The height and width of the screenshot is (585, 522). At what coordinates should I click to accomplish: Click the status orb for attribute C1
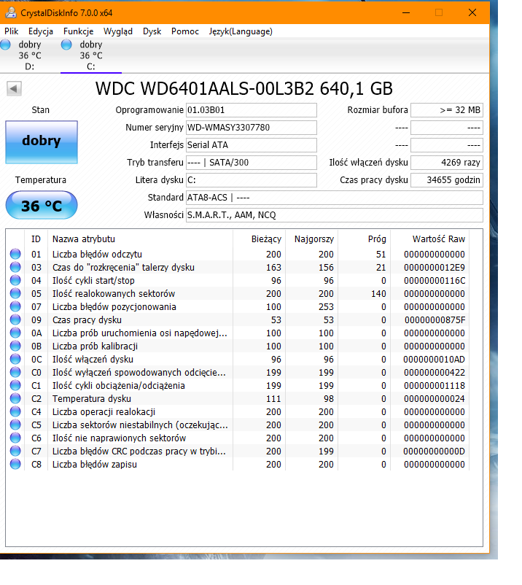(15, 385)
